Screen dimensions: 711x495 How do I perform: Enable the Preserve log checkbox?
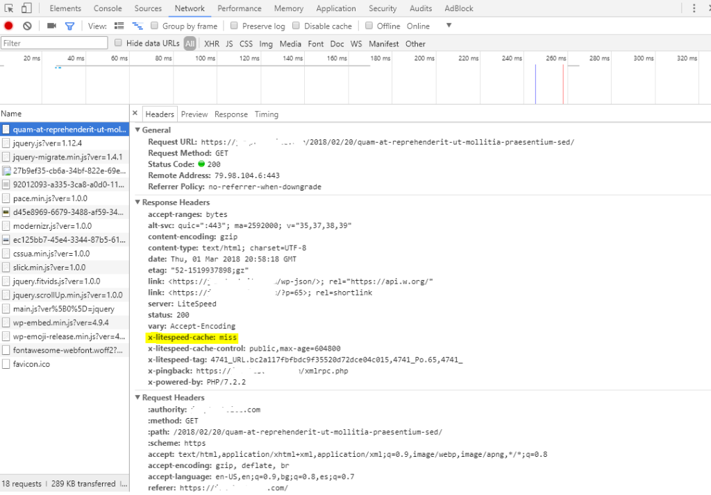[x=235, y=26]
